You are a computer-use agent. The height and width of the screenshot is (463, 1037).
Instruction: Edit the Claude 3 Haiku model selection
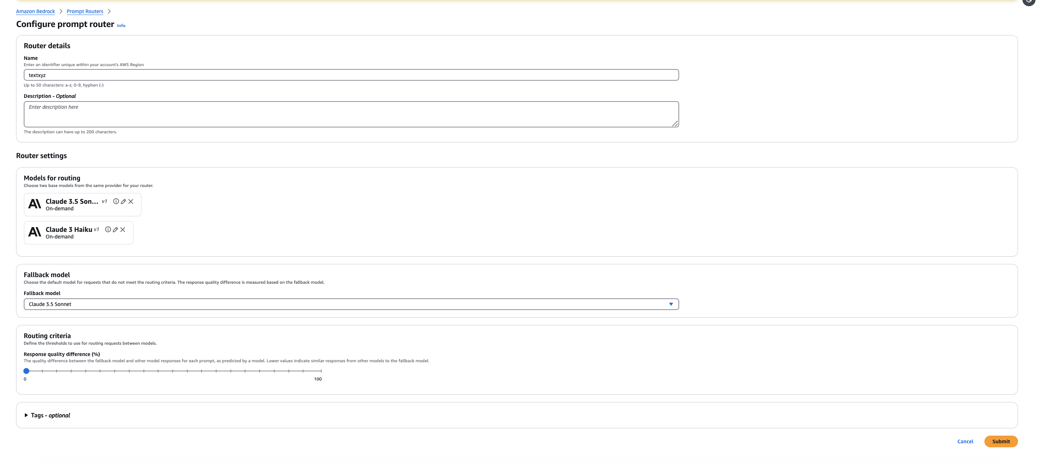pos(115,229)
